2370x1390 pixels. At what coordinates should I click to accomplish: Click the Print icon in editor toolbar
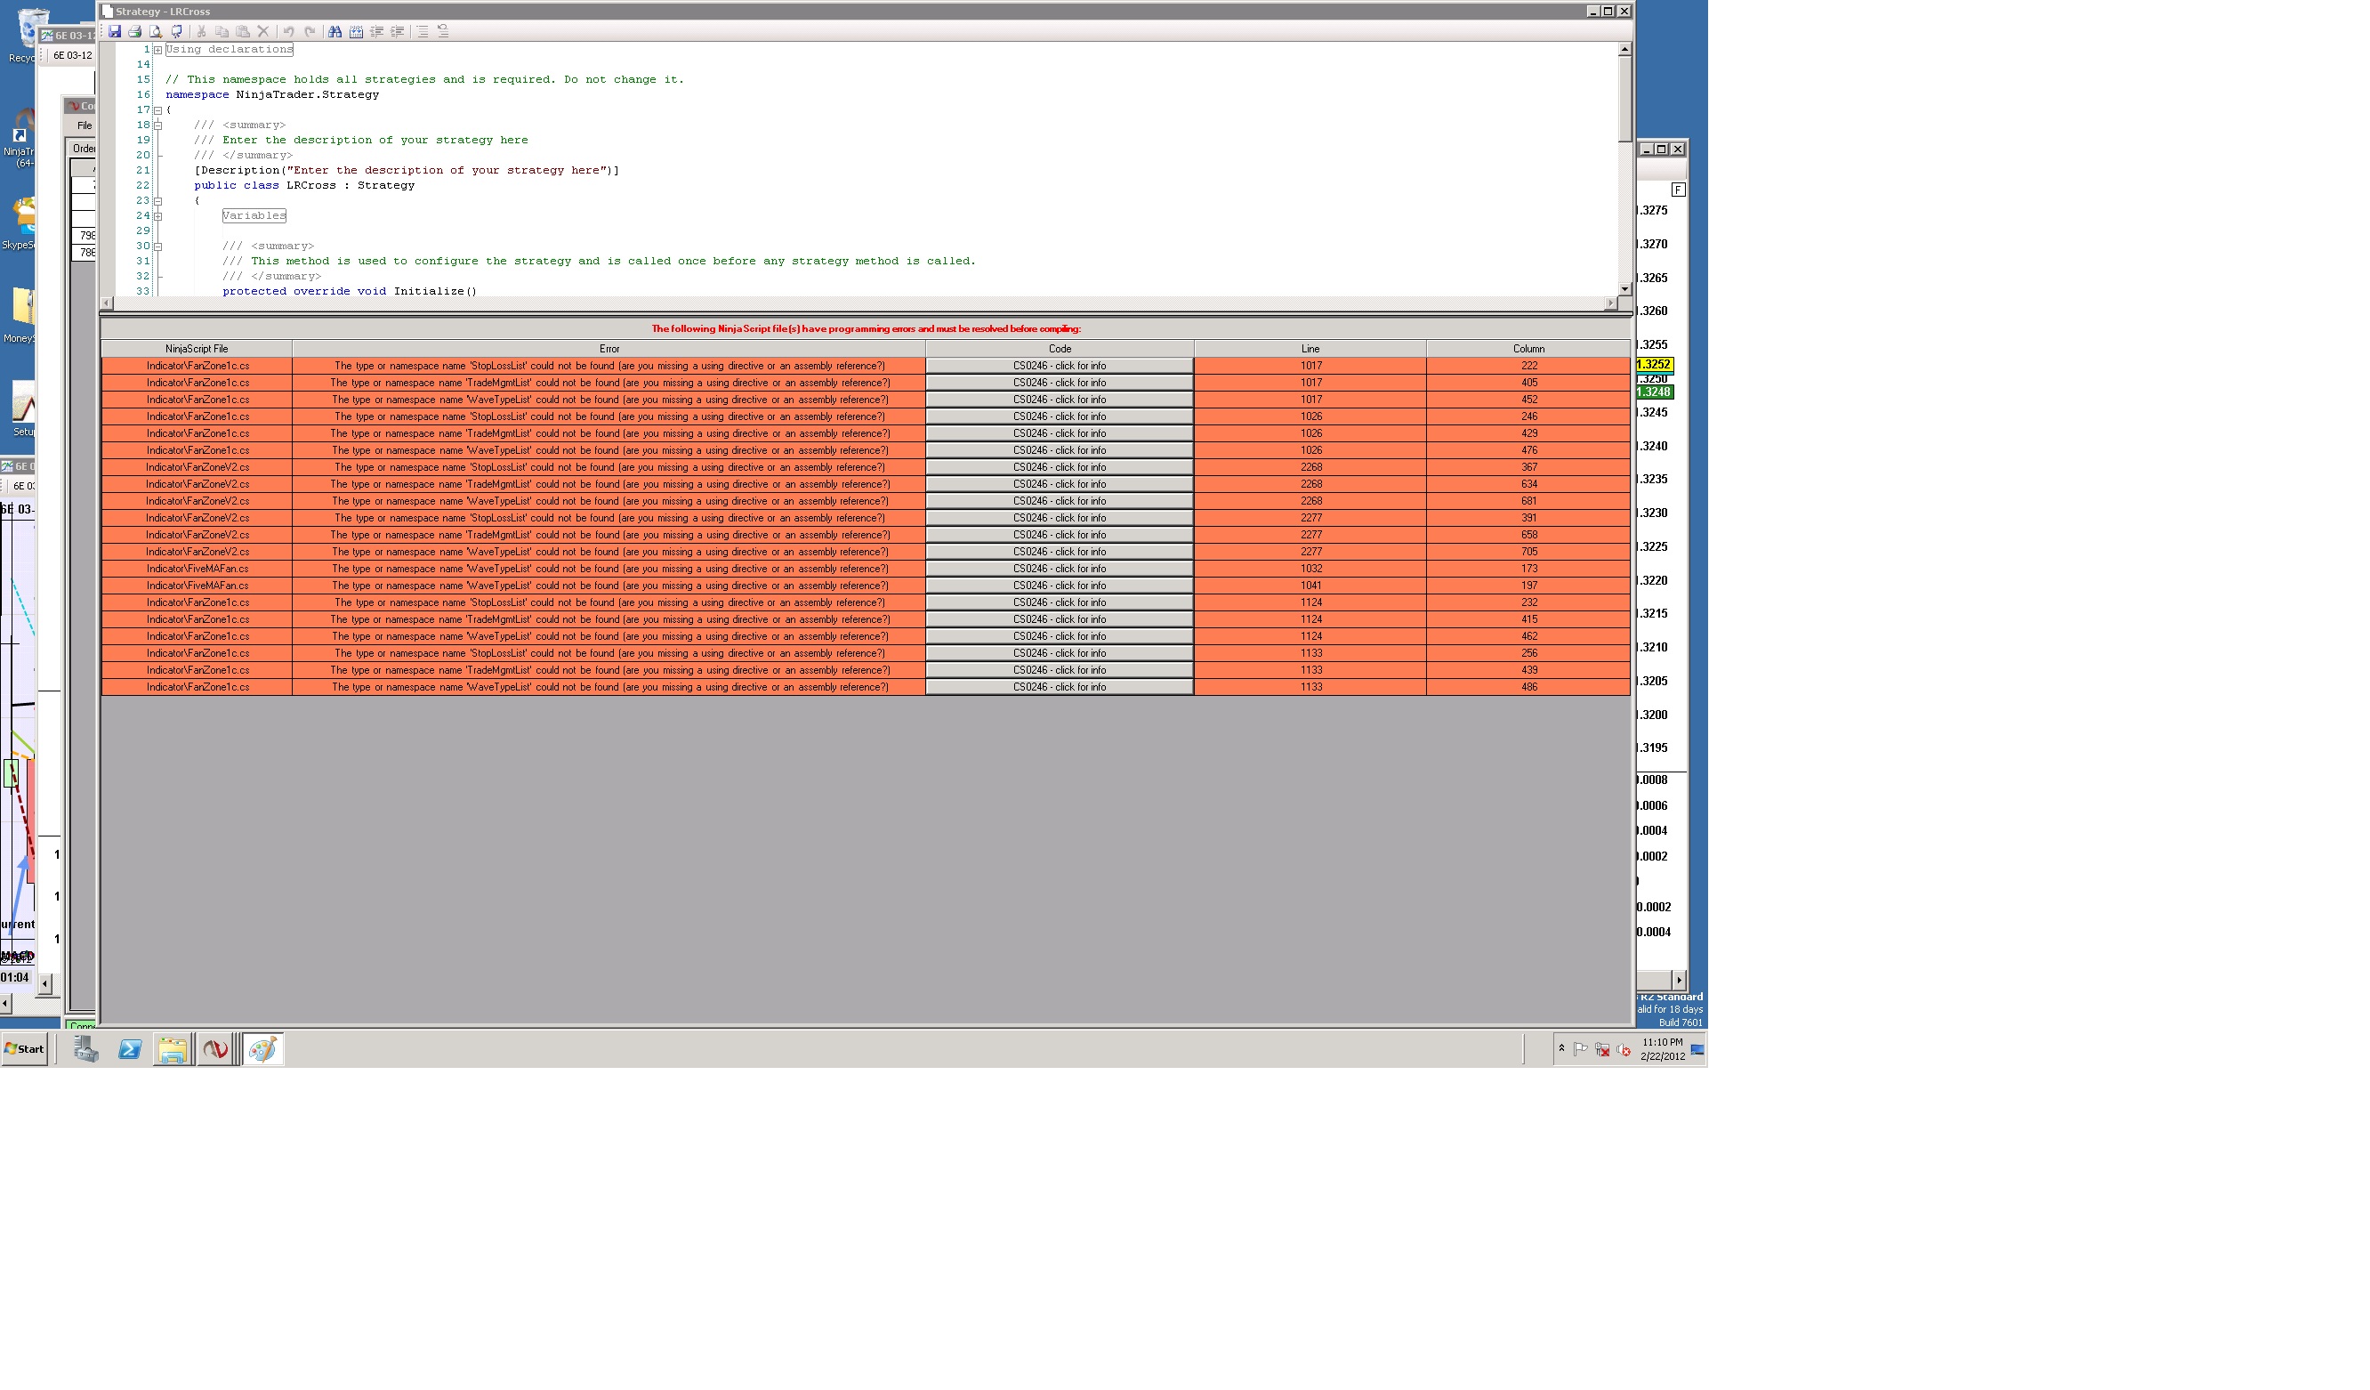pyautogui.click(x=135, y=31)
